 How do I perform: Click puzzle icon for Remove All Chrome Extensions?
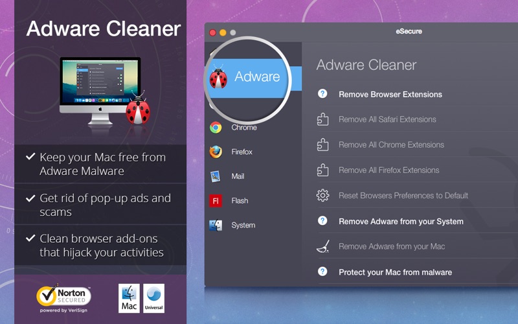click(x=322, y=145)
